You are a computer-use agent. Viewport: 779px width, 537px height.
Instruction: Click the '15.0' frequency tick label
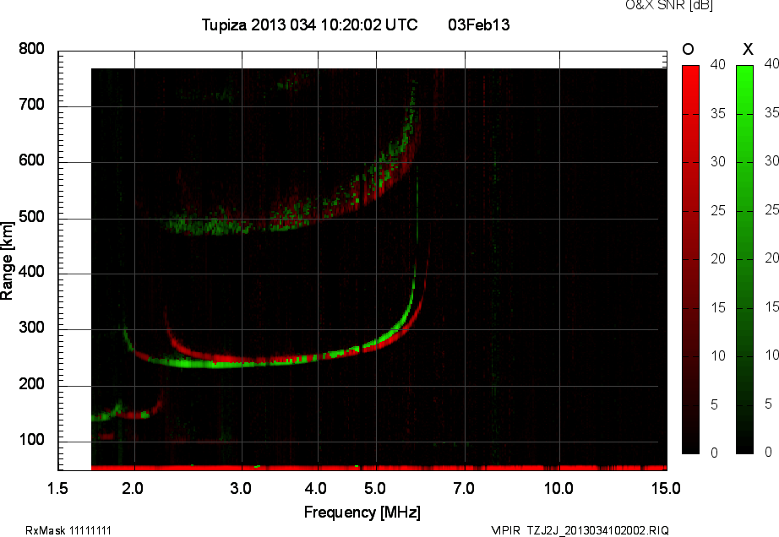[x=666, y=489]
